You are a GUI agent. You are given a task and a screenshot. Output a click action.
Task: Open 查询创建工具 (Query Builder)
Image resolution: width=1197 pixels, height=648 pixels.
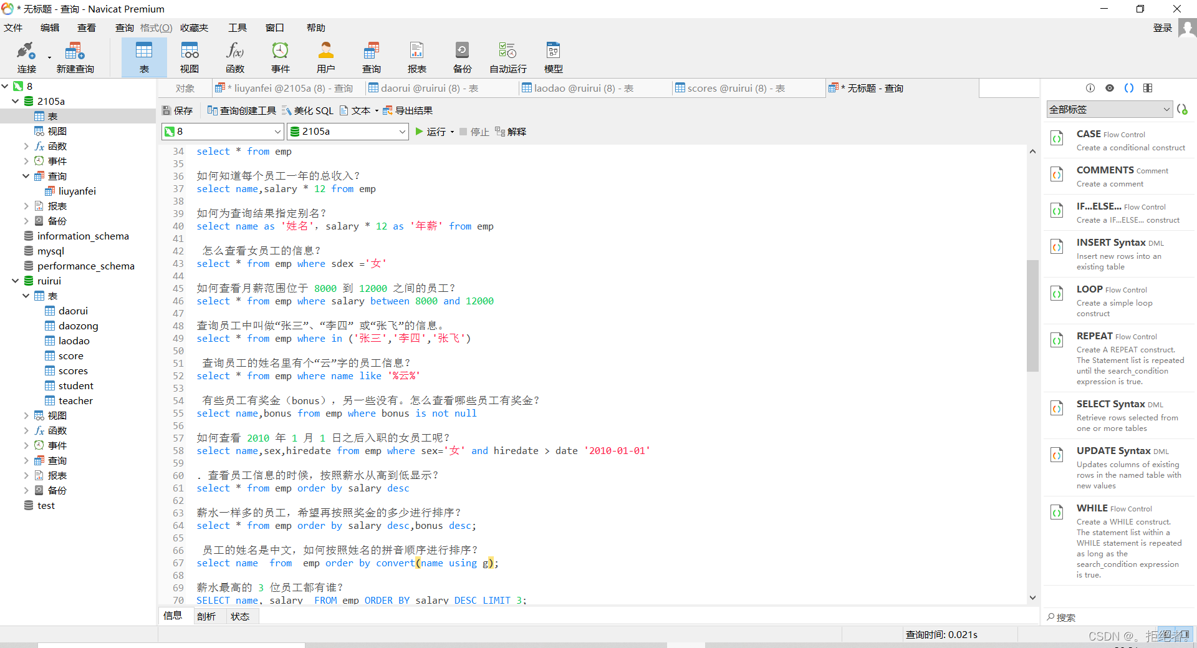coord(242,110)
